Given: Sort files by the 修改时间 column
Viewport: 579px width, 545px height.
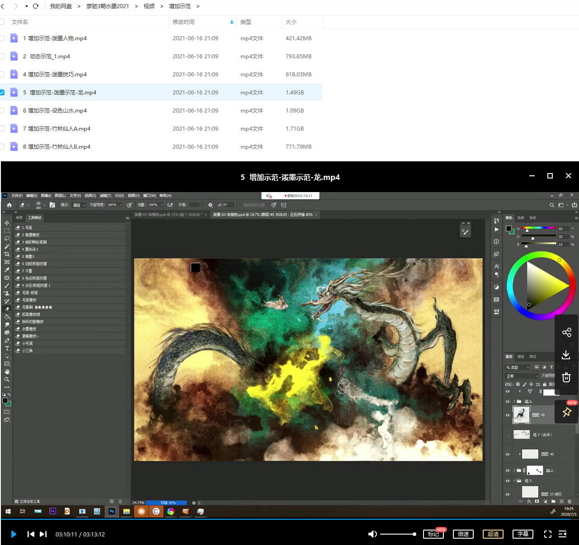Looking at the screenshot, I should 184,22.
